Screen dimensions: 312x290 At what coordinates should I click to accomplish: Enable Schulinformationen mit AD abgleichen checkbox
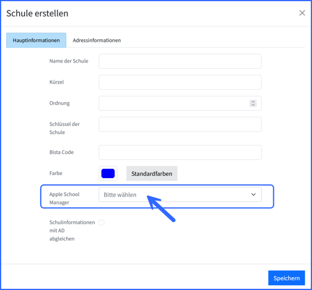coord(101,222)
